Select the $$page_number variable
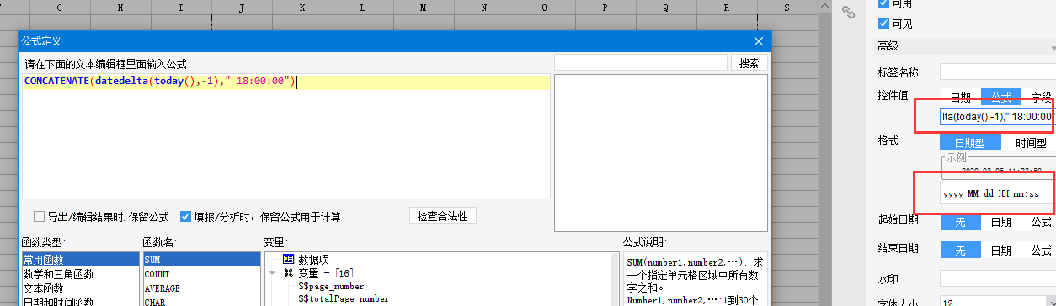Viewport: 1056px width, 306px height. [x=332, y=286]
